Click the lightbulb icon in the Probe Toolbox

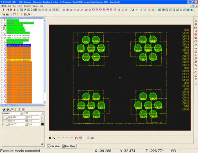click(15, 109)
